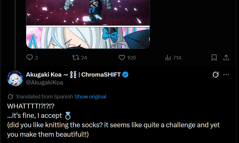
Task: Repost the tweet using the retweet arrows
Action: [x=75, y=57]
